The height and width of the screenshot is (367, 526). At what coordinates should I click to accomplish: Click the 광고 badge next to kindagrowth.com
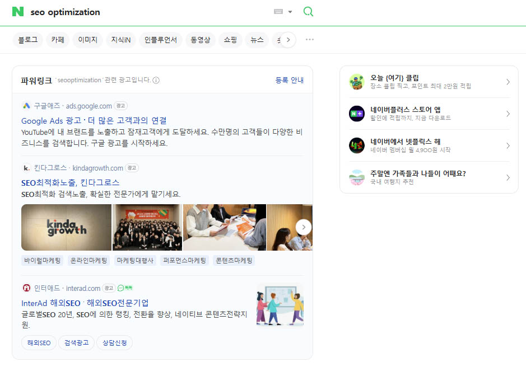click(132, 168)
